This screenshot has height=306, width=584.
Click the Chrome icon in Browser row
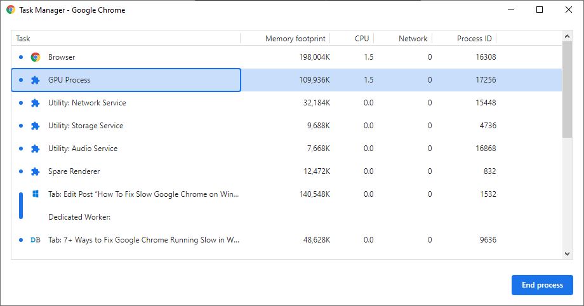[36, 57]
